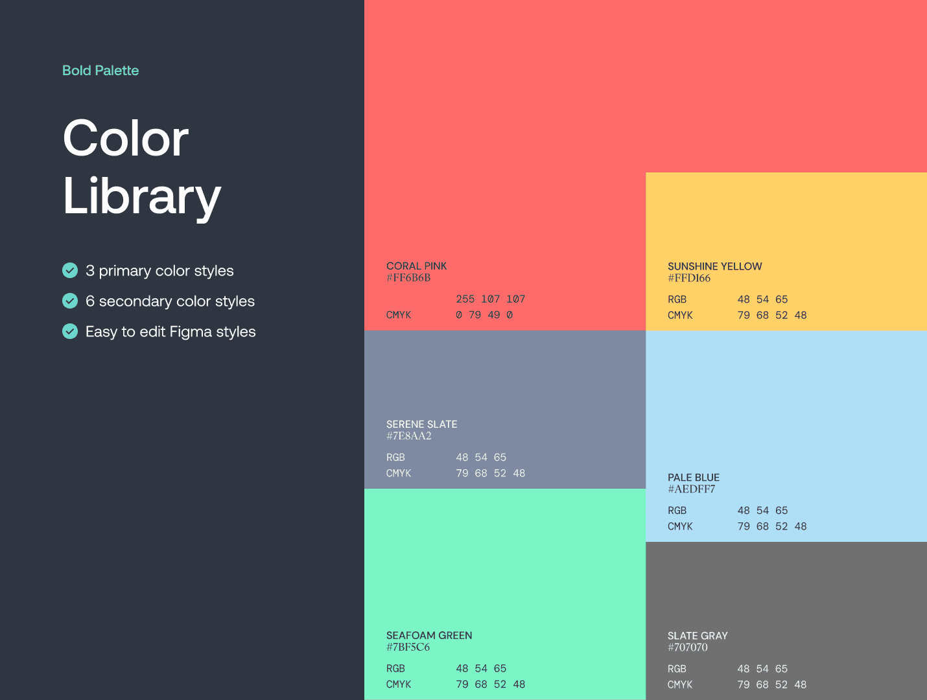927x700 pixels.
Task: Click the hex code #707070
Action: 688,647
